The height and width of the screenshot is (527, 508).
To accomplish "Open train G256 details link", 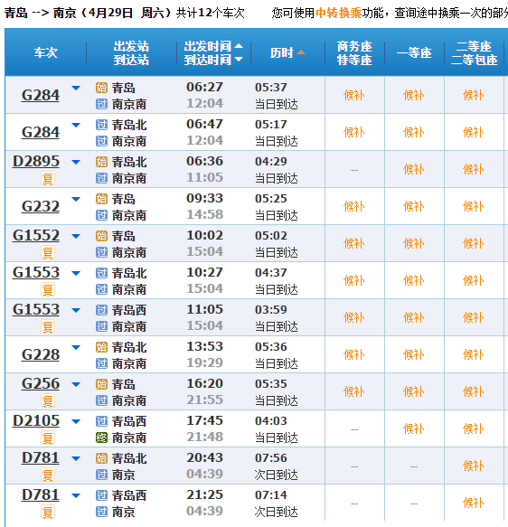I will [x=41, y=383].
